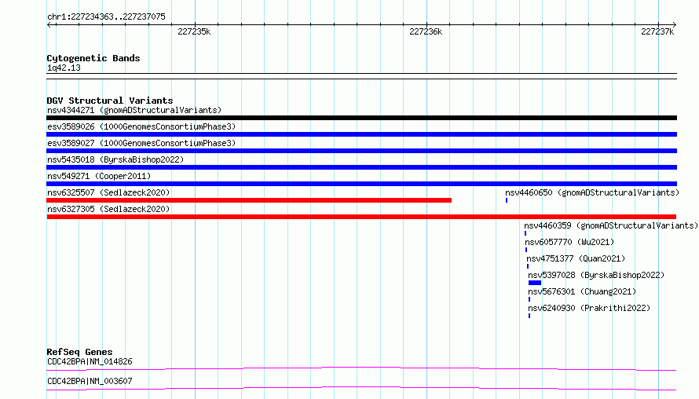Open the nsv6057770 Wu2021 label
Viewport: 699px width, 399px height.
pyautogui.click(x=569, y=242)
